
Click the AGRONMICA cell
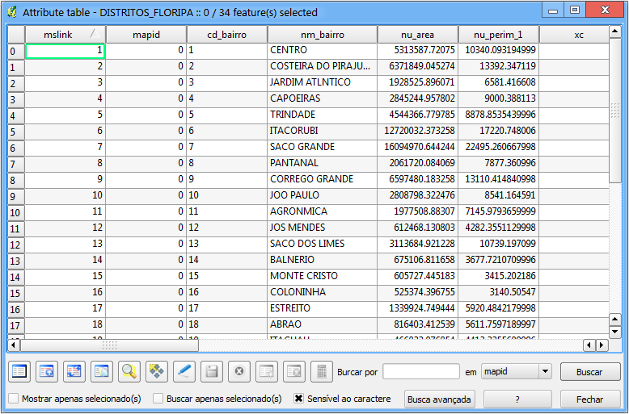[x=323, y=211]
